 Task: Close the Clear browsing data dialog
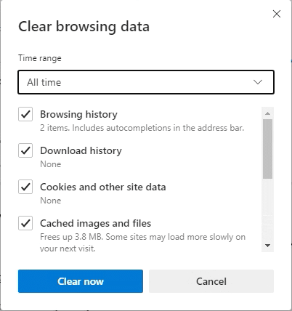click(x=277, y=14)
